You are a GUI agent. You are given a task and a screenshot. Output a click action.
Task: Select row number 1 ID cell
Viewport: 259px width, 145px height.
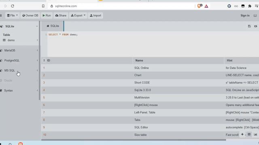(x=44, y=68)
